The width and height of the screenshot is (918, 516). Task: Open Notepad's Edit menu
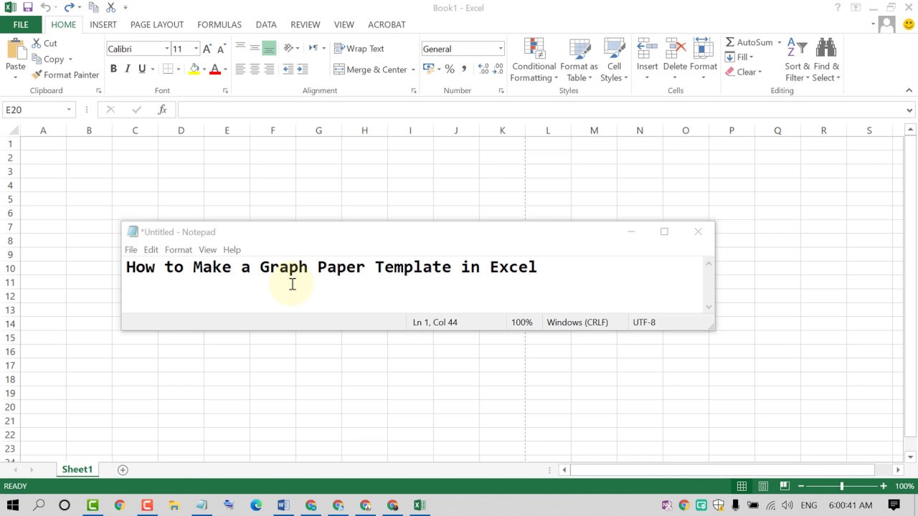(151, 249)
